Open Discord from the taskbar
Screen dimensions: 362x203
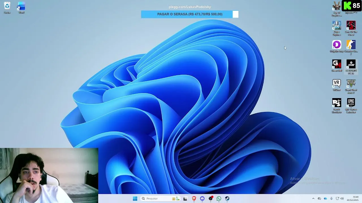pyautogui.click(x=202, y=198)
